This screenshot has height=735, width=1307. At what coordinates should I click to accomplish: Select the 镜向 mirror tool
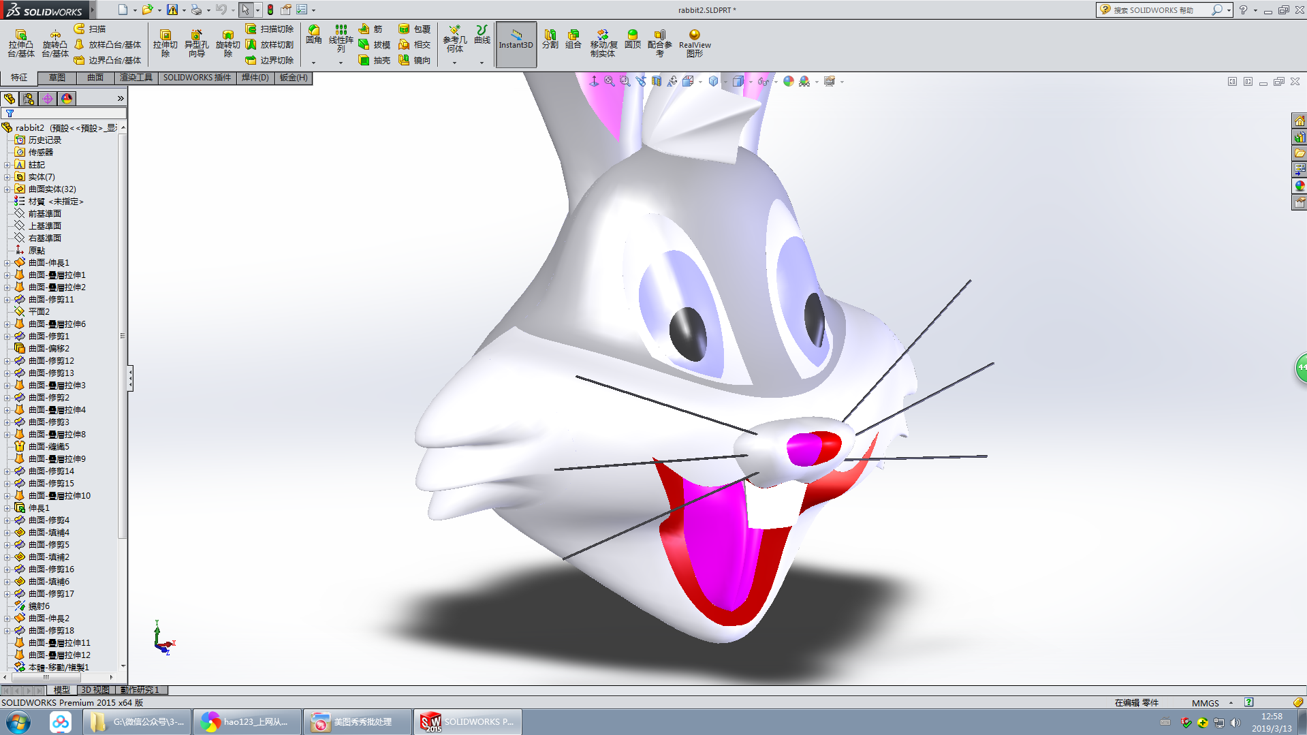coord(414,60)
